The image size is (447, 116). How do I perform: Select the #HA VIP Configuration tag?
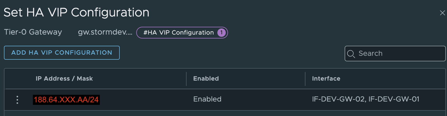pos(178,33)
